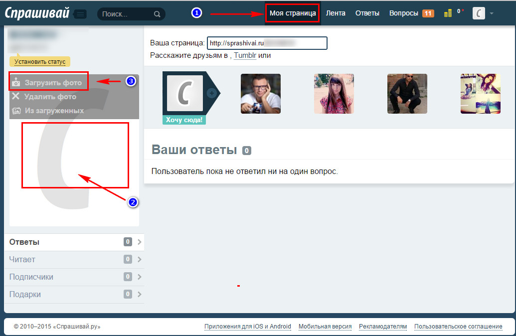Click the magnifier icon in the search box
This screenshot has width=516, height=336.
pos(157,14)
